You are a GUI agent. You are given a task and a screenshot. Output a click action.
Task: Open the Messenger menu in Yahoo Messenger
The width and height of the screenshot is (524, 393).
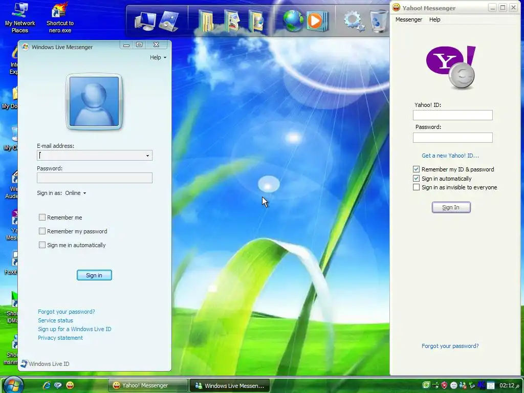point(409,19)
